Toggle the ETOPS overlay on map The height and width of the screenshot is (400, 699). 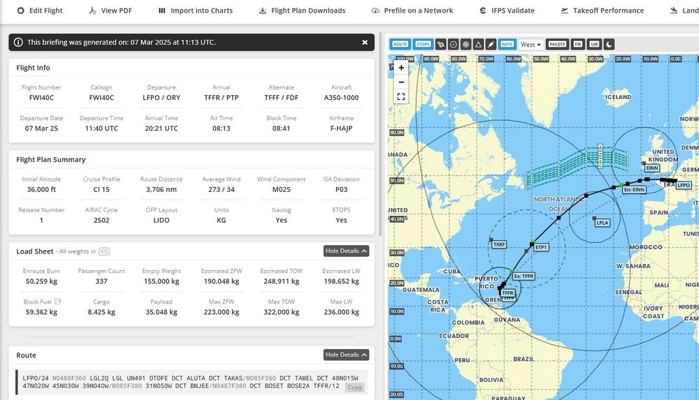click(x=423, y=44)
